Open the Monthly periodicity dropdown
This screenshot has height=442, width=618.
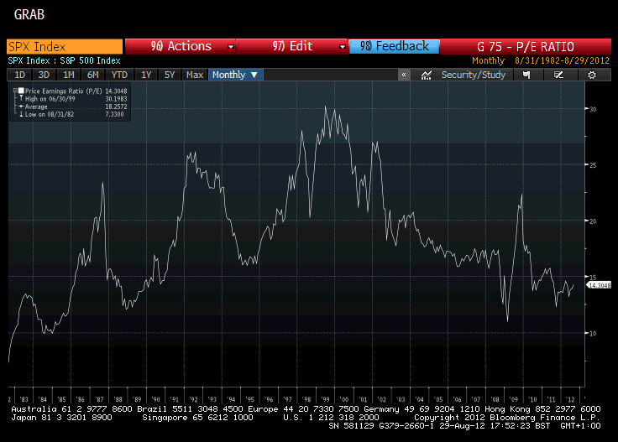tap(235, 75)
